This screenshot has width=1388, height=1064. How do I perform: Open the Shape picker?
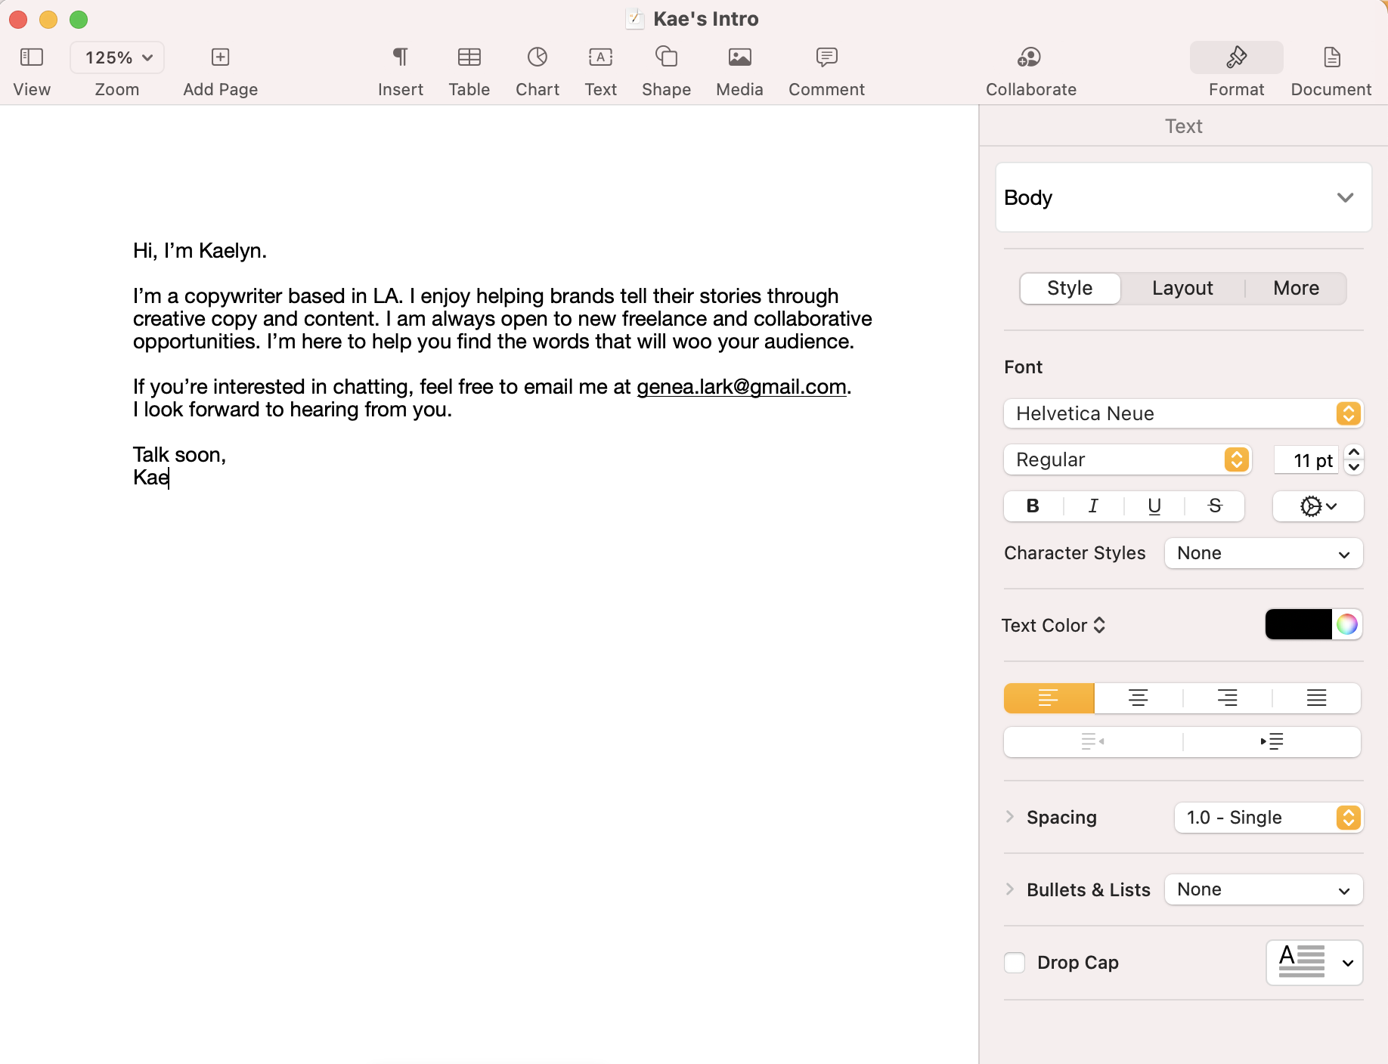click(x=666, y=57)
